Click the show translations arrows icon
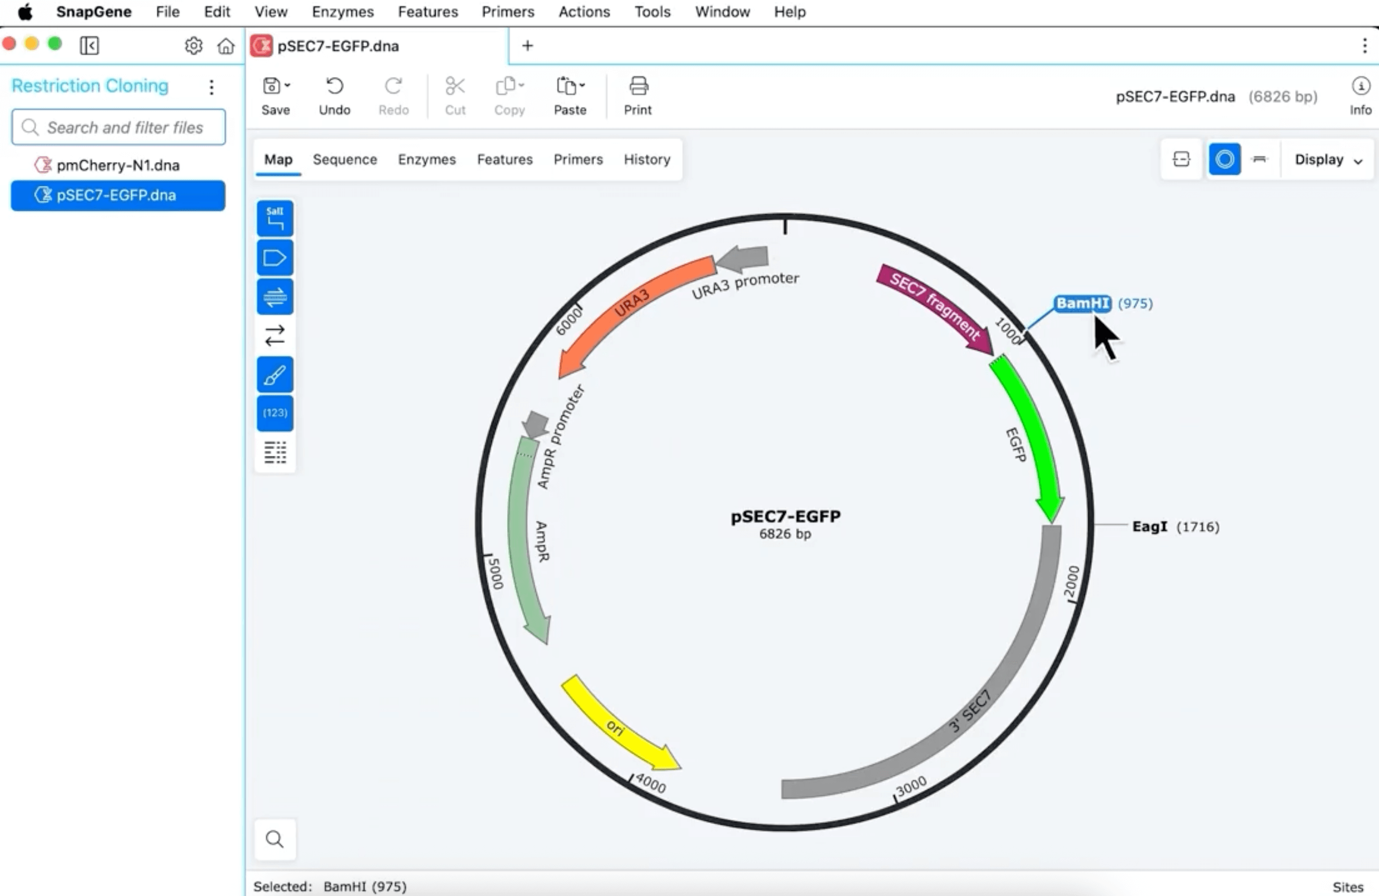 pyautogui.click(x=275, y=335)
